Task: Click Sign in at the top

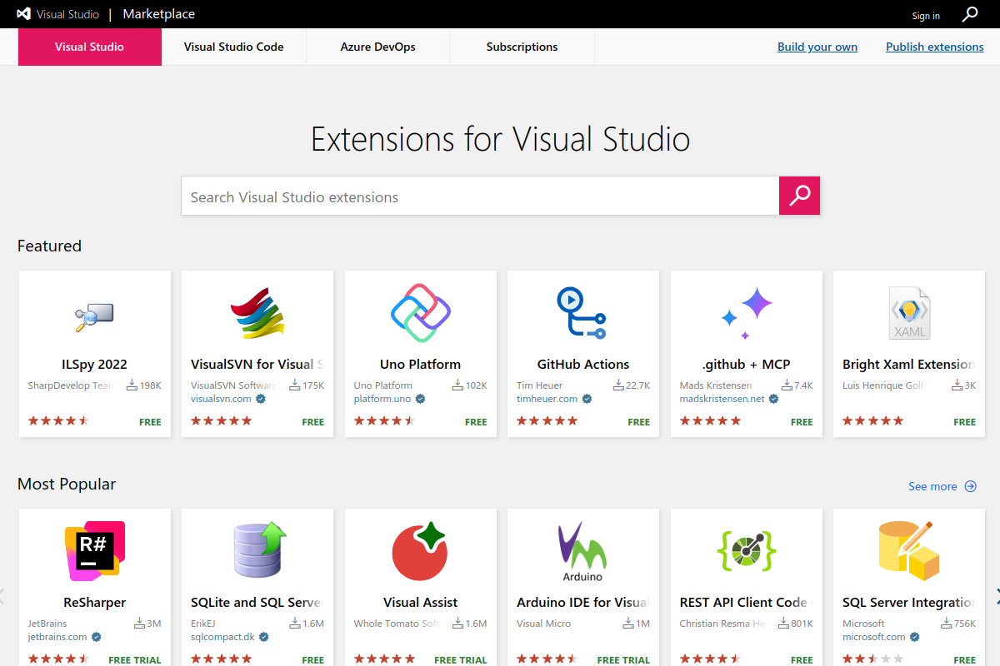Action: (926, 16)
